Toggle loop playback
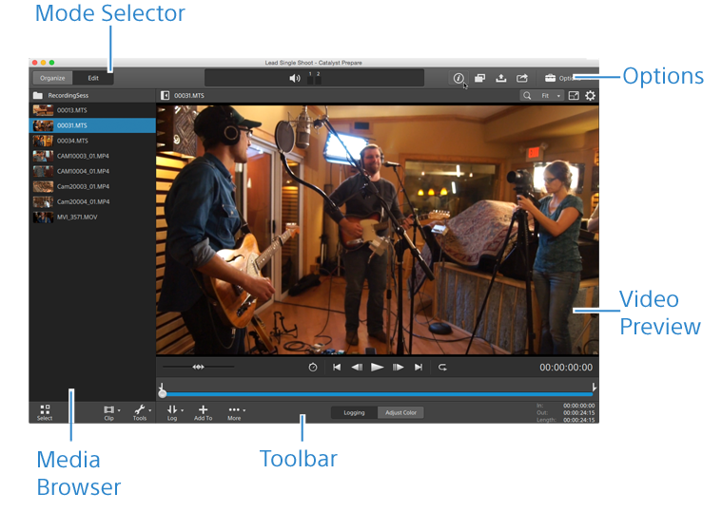 [x=442, y=367]
